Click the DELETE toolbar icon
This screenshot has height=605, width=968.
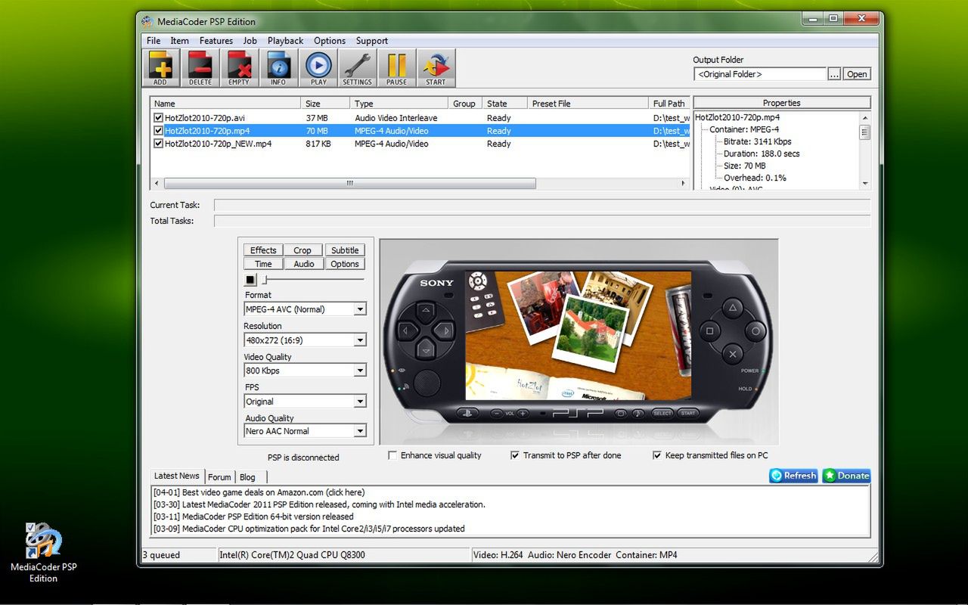click(200, 68)
